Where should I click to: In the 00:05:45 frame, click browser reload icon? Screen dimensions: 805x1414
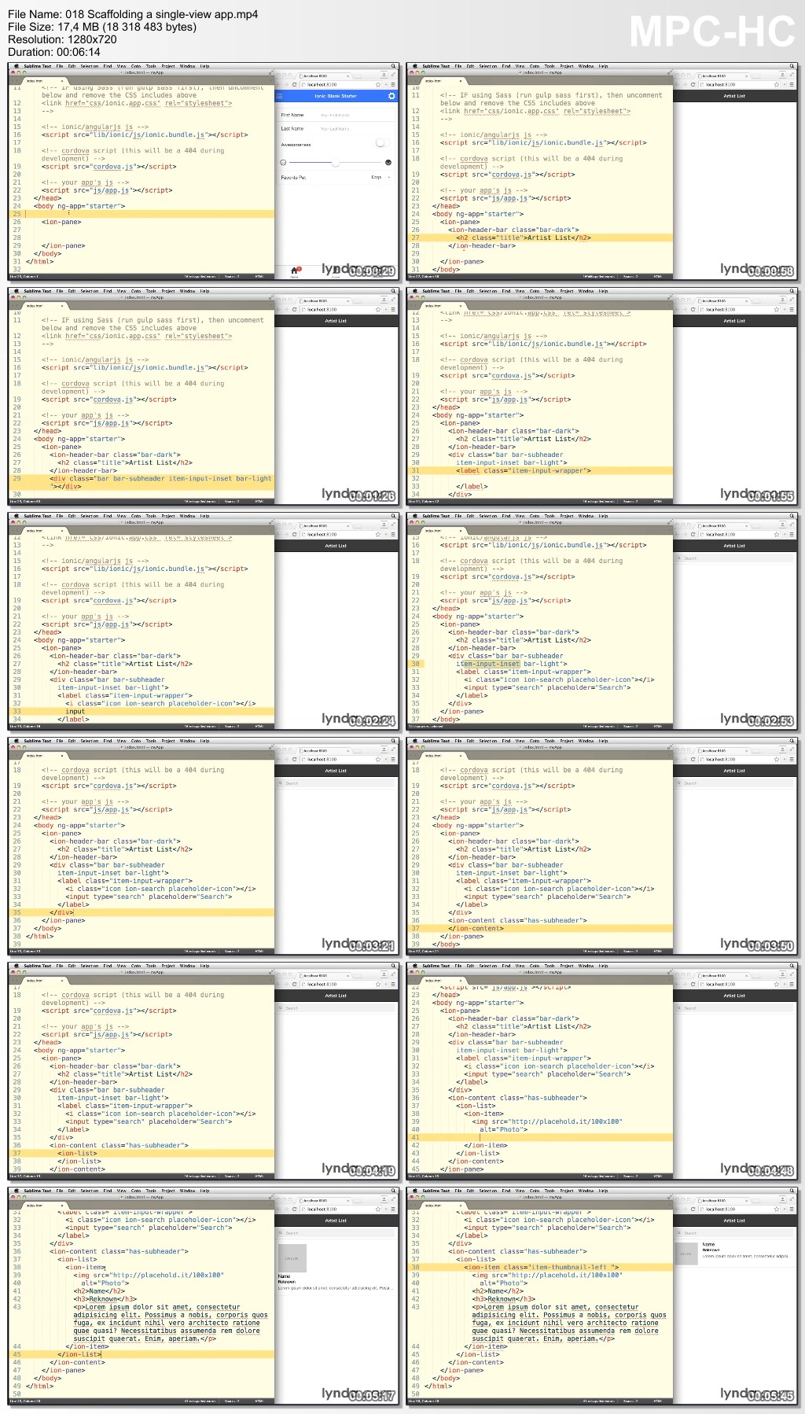click(x=693, y=1210)
